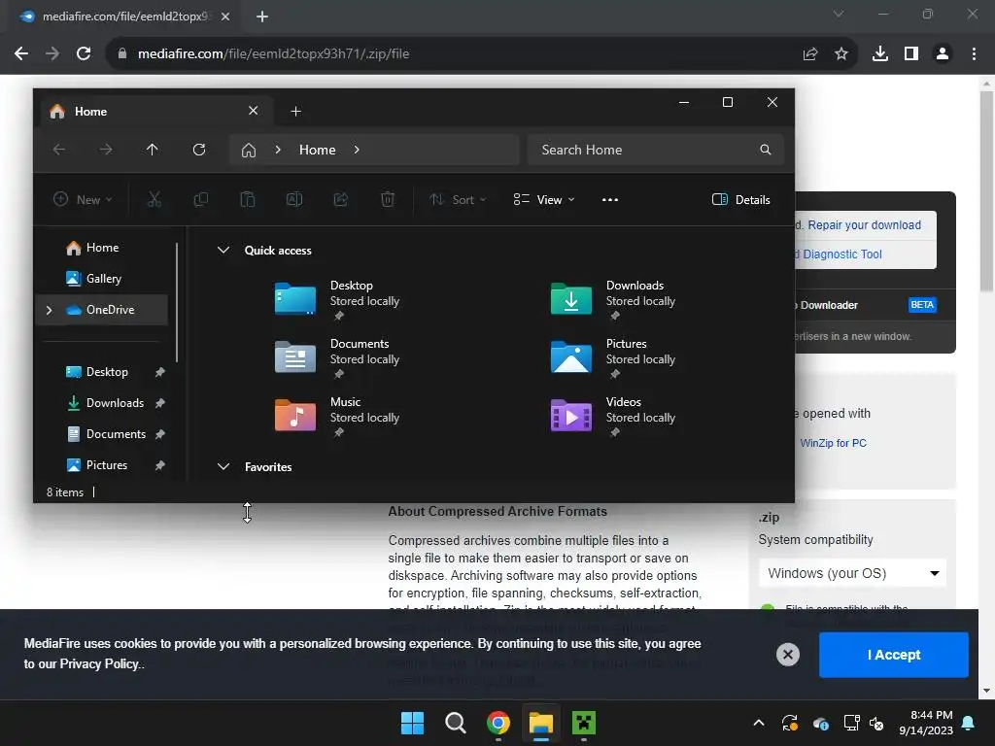This screenshot has height=746, width=995.
Task: Go forward in File Explorer navigation
Action: 106,150
